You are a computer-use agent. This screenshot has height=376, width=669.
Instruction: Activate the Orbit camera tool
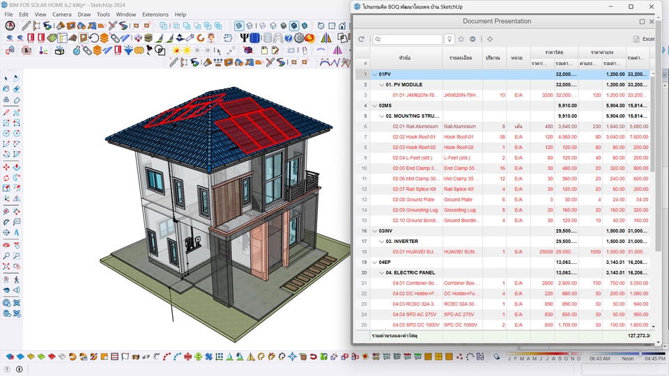(6, 246)
